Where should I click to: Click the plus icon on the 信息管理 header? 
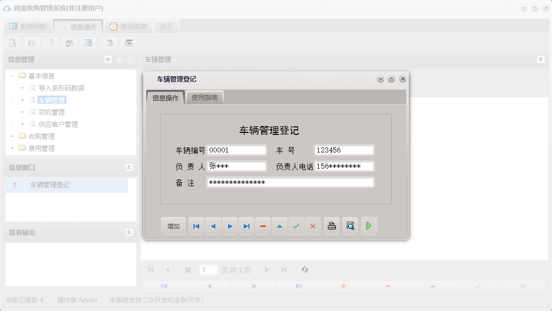118,59
